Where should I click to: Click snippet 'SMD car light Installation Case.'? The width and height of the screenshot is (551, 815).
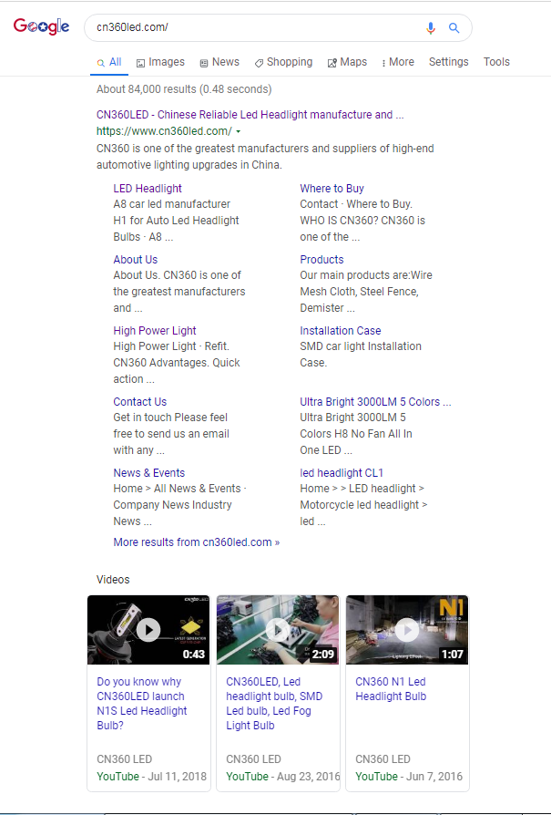click(x=361, y=355)
